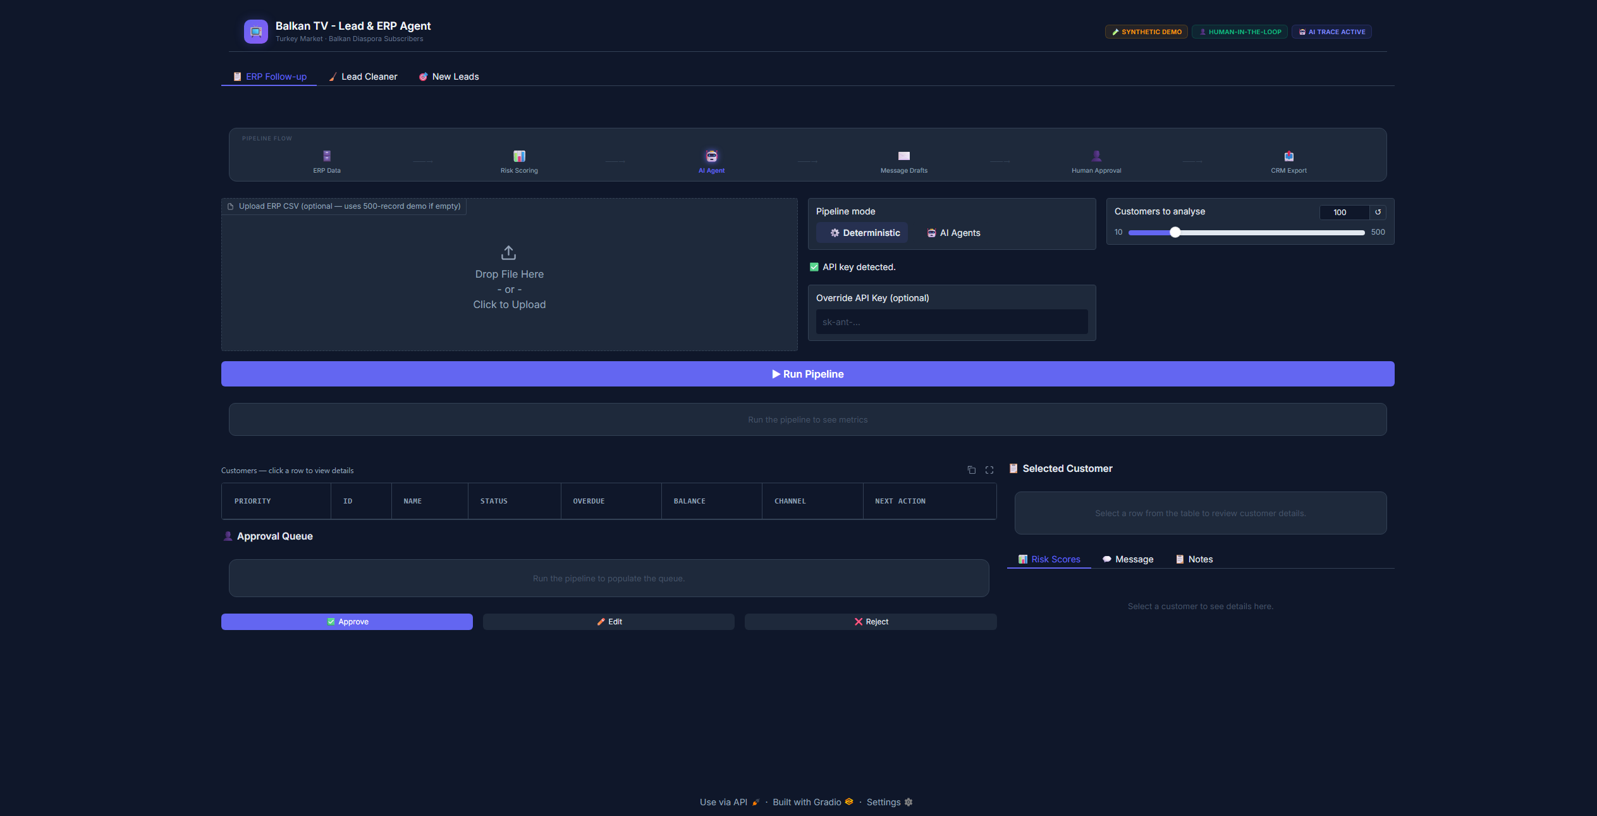Switch to the Lead Cleaner tab
1597x816 pixels.
coord(363,77)
